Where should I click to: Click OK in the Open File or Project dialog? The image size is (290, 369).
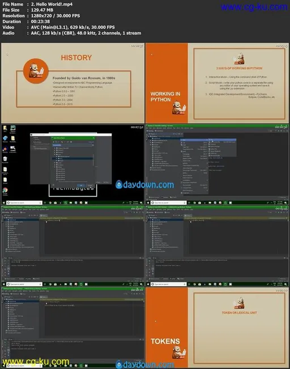(x=81, y=185)
